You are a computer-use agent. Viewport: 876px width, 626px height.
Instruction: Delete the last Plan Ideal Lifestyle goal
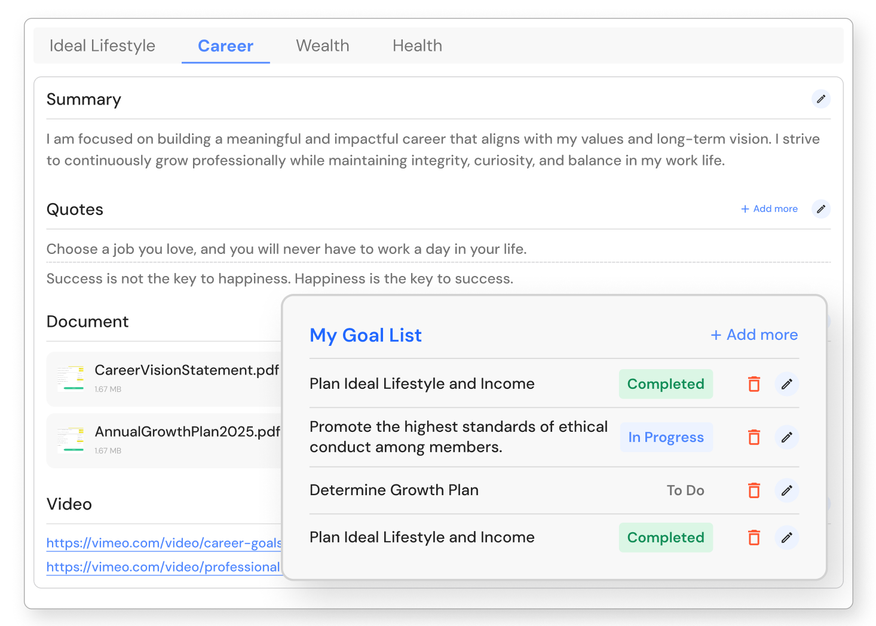pyautogui.click(x=754, y=538)
